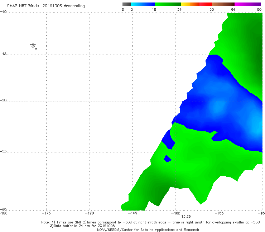The height and width of the screenshot is (232, 265).
Task: Select the blue 5-18 colorbar segment
Action: [x=143, y=4]
